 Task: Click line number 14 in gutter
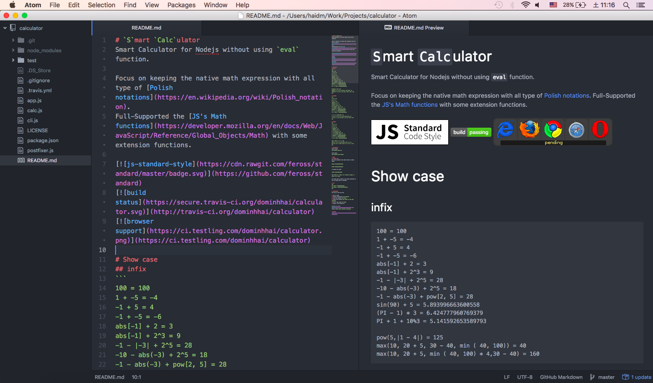[102, 288]
